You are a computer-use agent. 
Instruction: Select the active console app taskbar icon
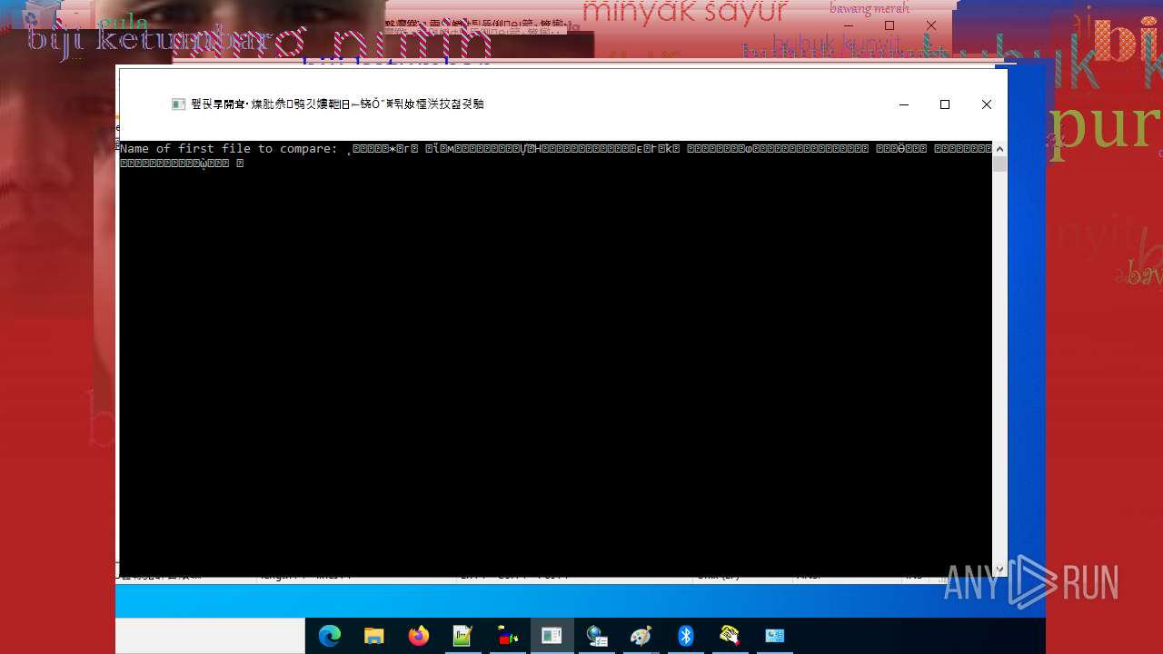552,636
